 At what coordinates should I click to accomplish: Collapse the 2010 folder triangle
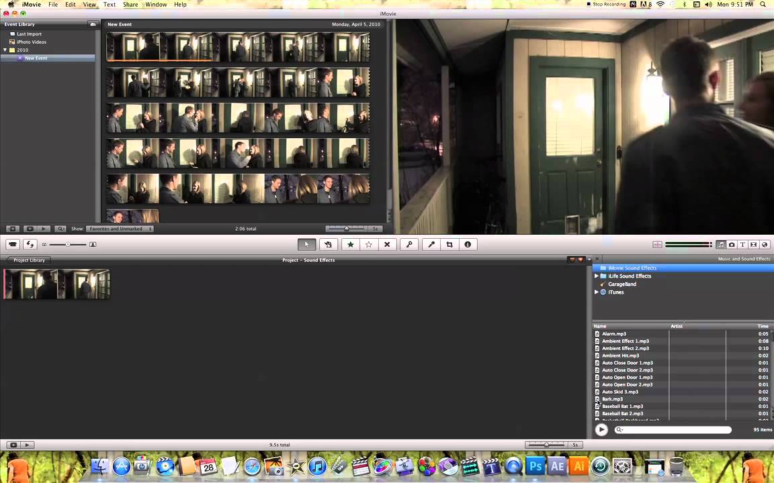(x=5, y=50)
